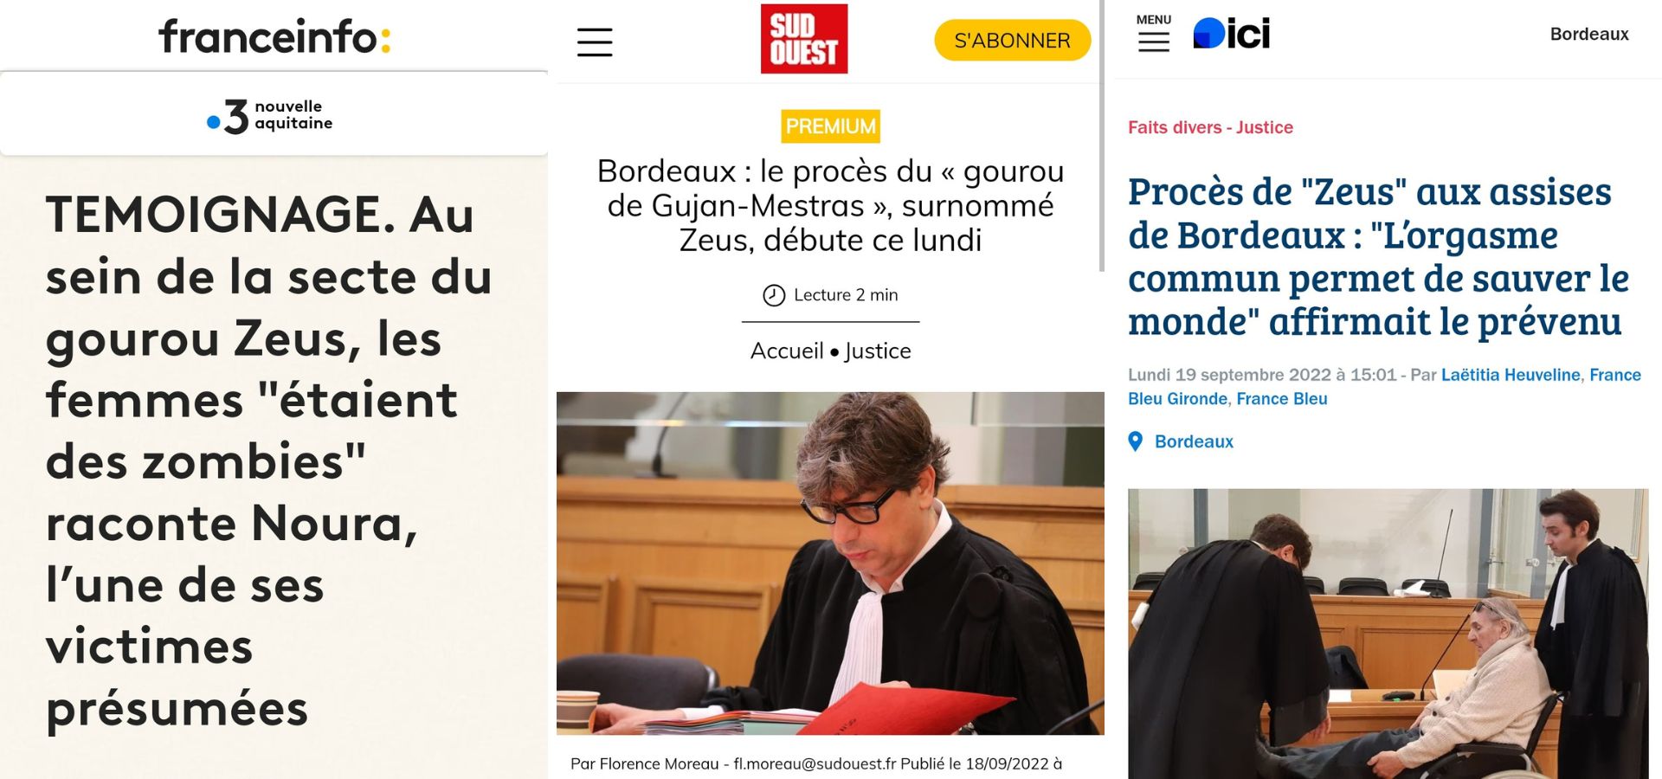Open the franceinfo logo homepage
The height and width of the screenshot is (779, 1662).
274,37
